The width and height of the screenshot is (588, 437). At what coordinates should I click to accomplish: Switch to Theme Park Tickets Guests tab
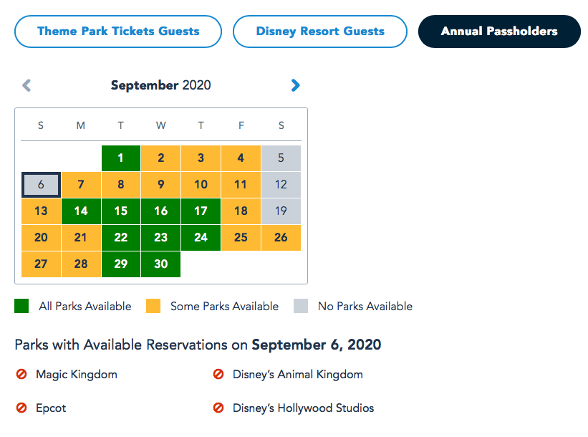pos(118,32)
